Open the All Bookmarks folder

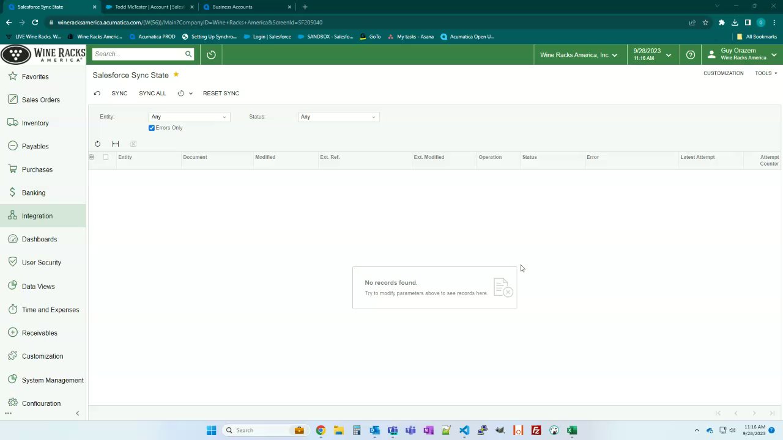(757, 37)
